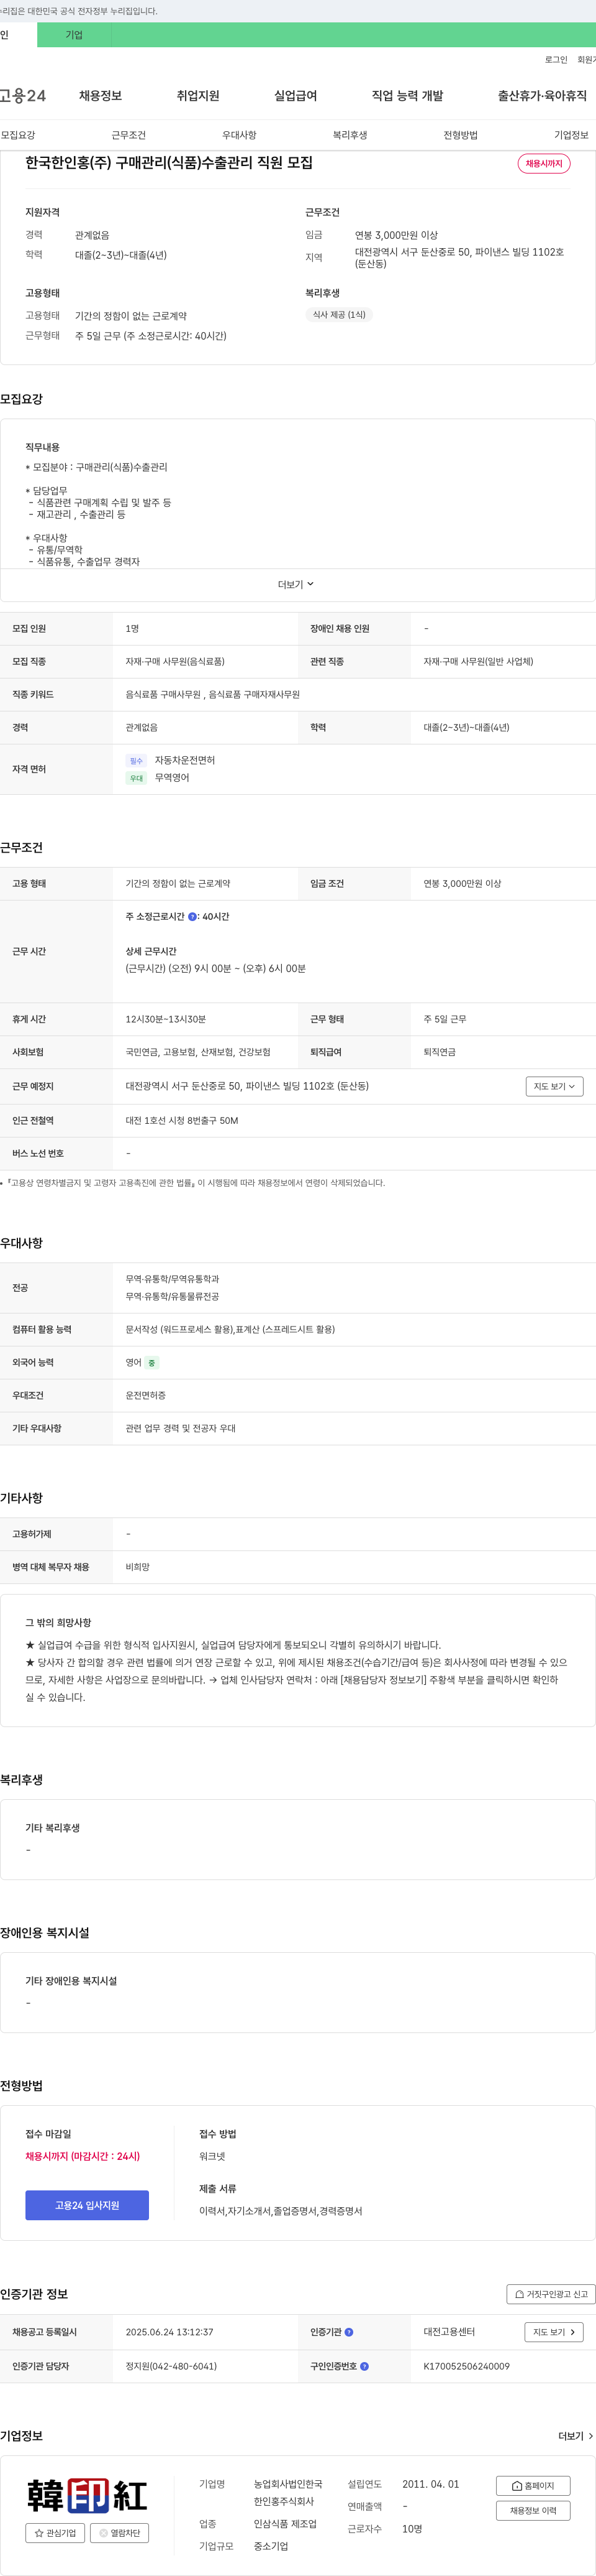
Task: Click deadline text 채용시까지 (마감시간 : 24시)
Action: [83, 2157]
